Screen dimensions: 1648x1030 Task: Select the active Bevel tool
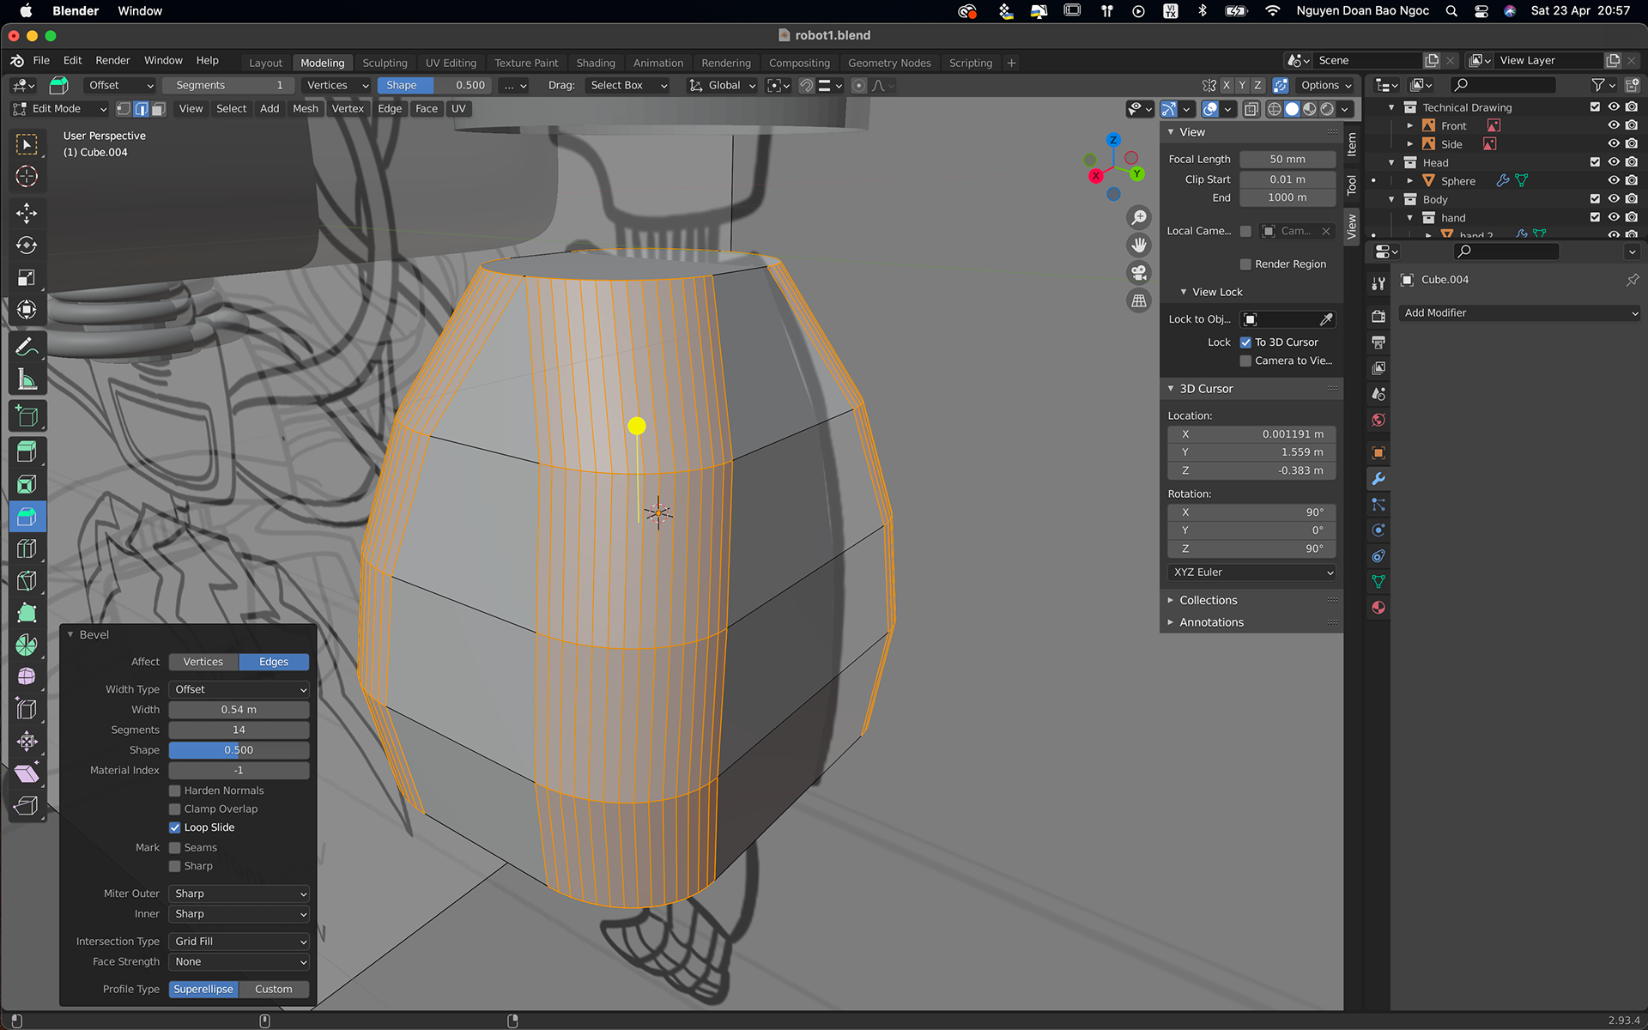27,517
